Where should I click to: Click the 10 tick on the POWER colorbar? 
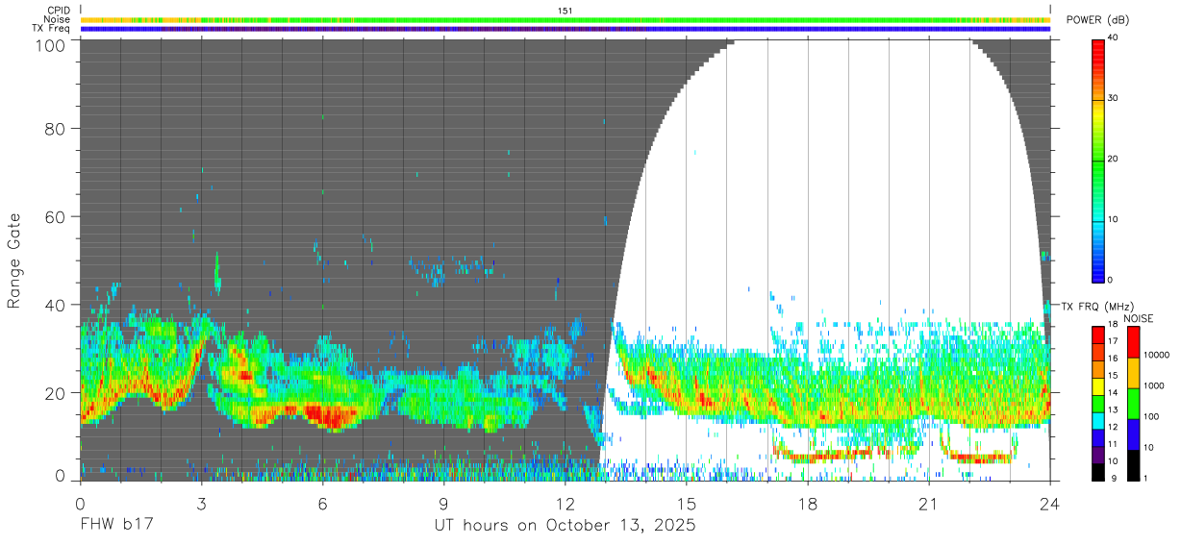(1114, 220)
